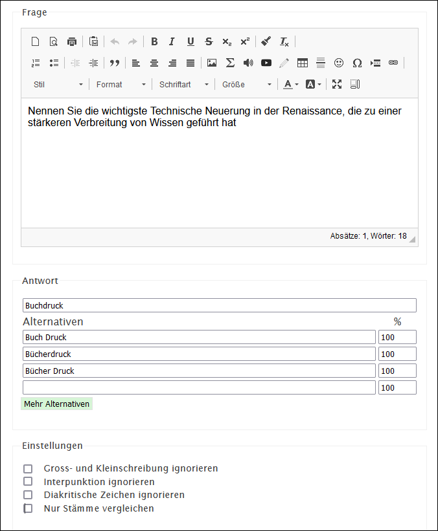Click the Undo arrow

pyautogui.click(x=115, y=41)
